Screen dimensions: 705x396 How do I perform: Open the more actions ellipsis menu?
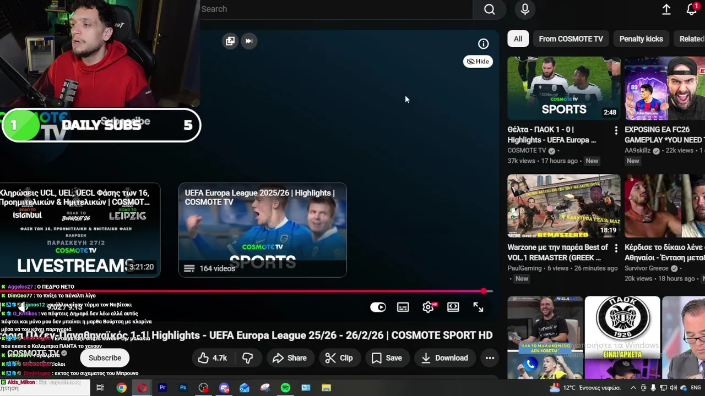490,358
